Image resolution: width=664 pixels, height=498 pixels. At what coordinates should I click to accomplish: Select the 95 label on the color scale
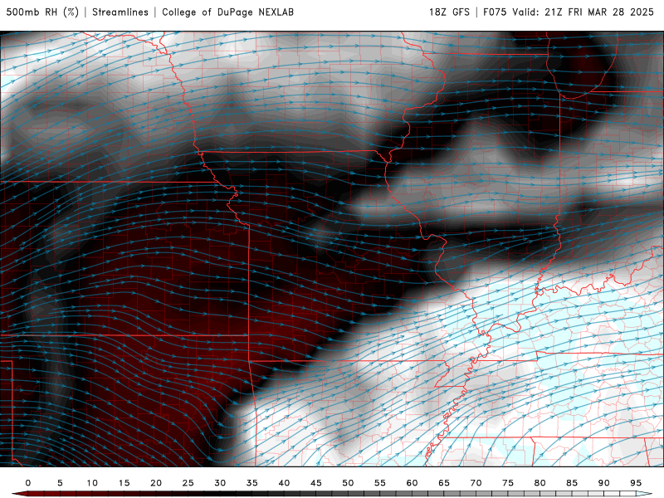click(x=636, y=483)
